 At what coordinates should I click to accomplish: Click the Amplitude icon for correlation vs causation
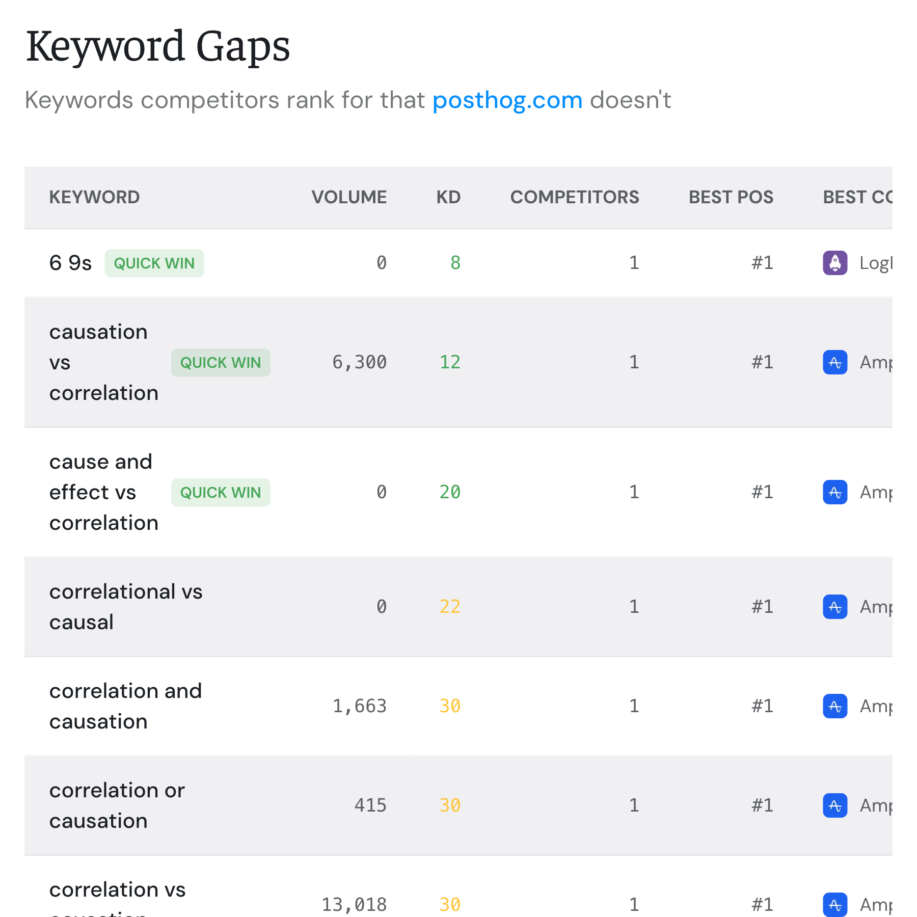834,905
